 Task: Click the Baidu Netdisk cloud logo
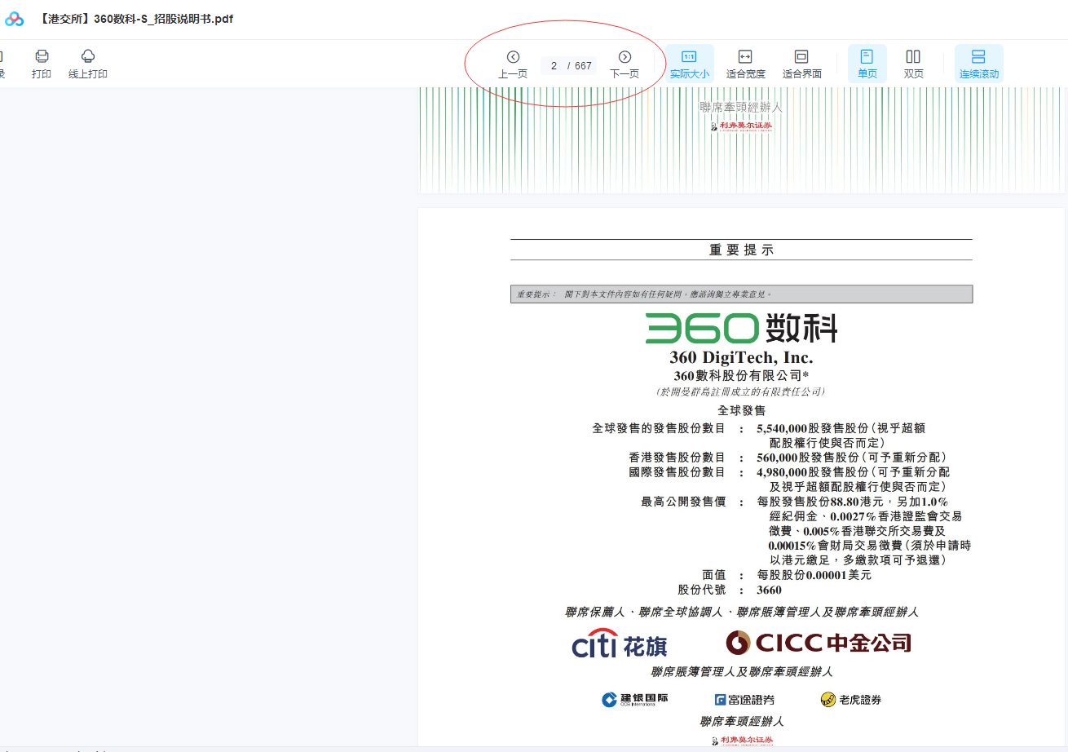[x=15, y=19]
